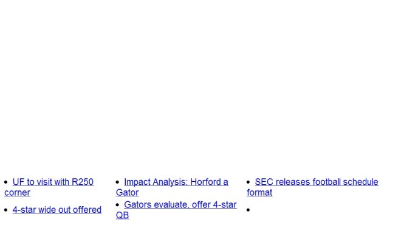Visit the 4-star QB evaluation story
The width and height of the screenshot is (401, 225).
180,205
